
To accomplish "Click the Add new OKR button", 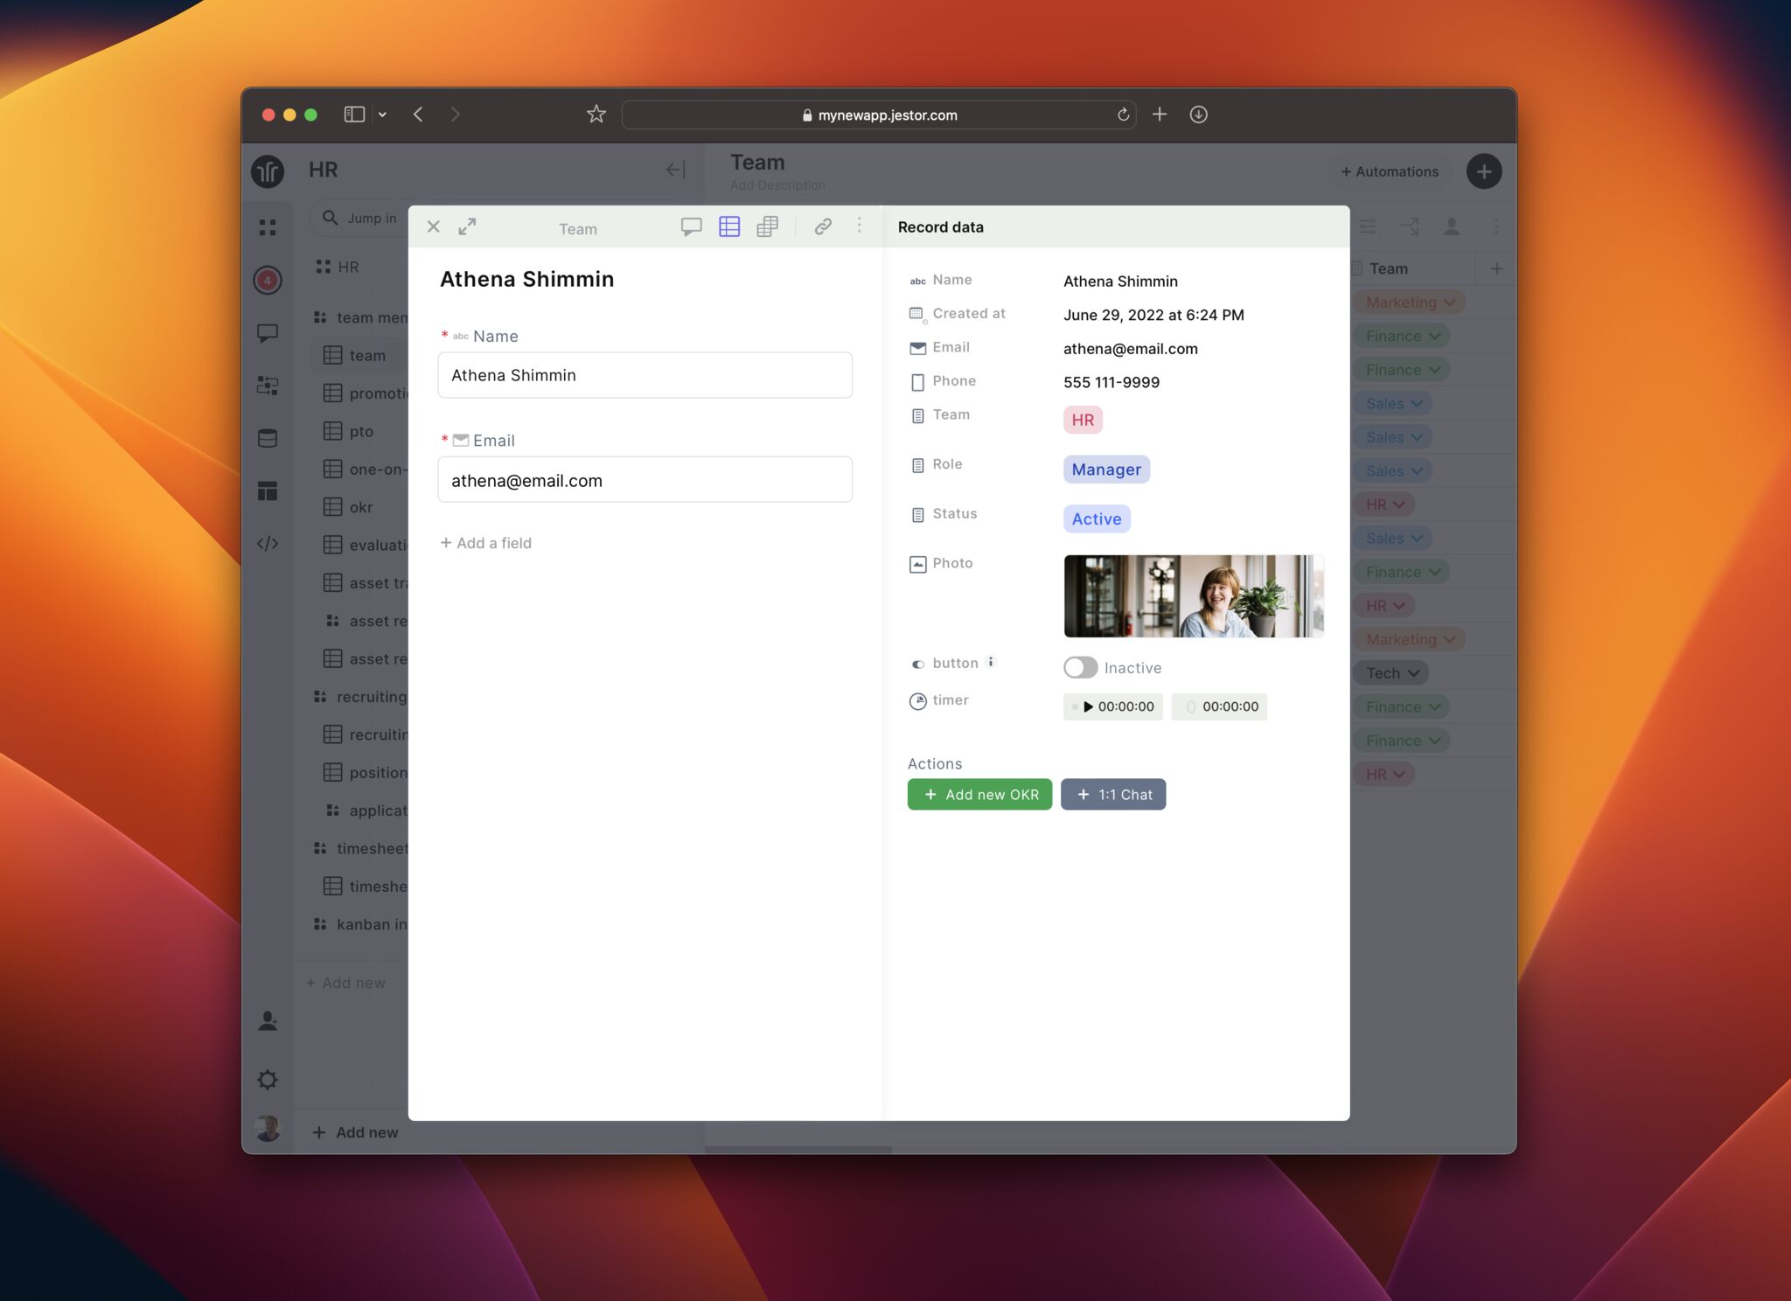I will pos(979,795).
